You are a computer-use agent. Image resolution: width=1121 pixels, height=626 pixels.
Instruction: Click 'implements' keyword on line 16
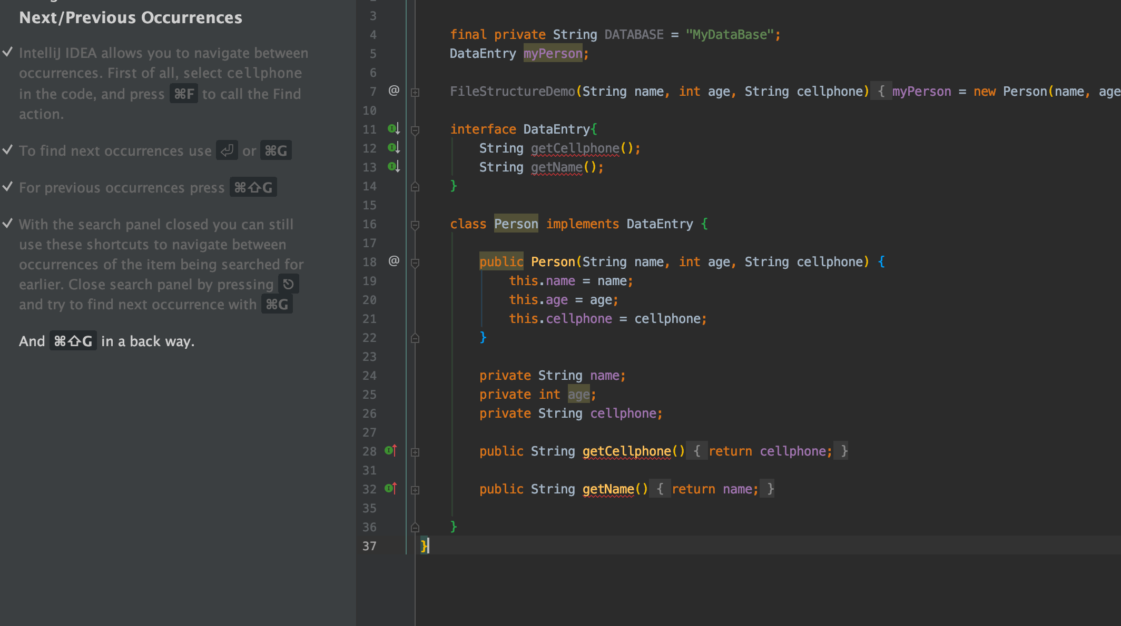583,224
